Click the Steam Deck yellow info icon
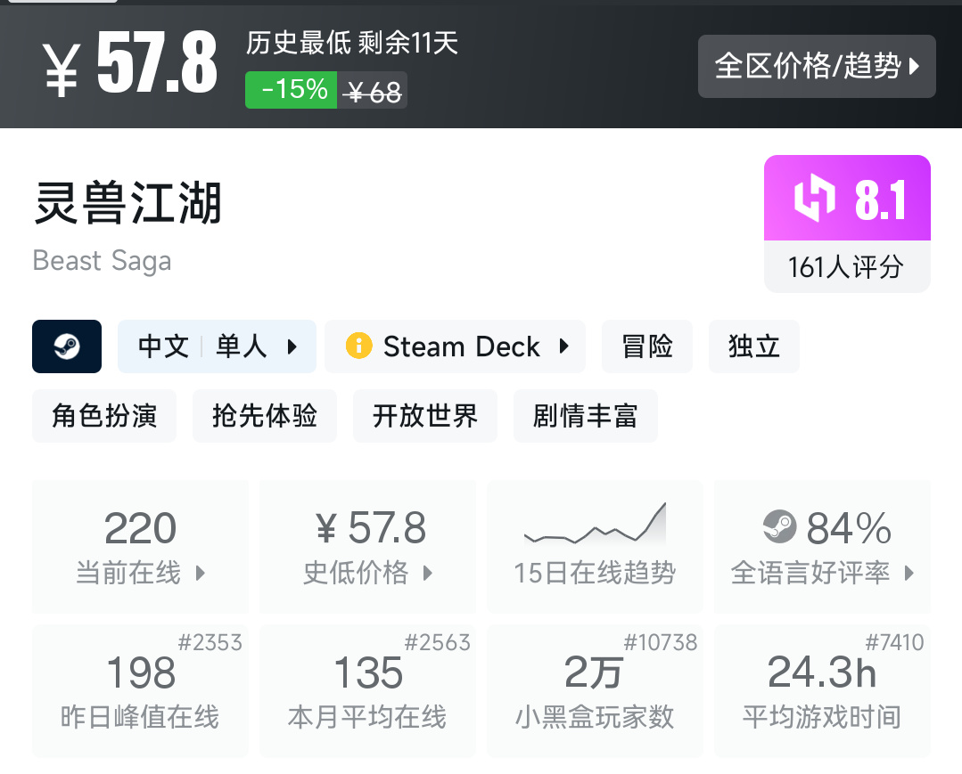This screenshot has width=962, height=774. (x=358, y=346)
